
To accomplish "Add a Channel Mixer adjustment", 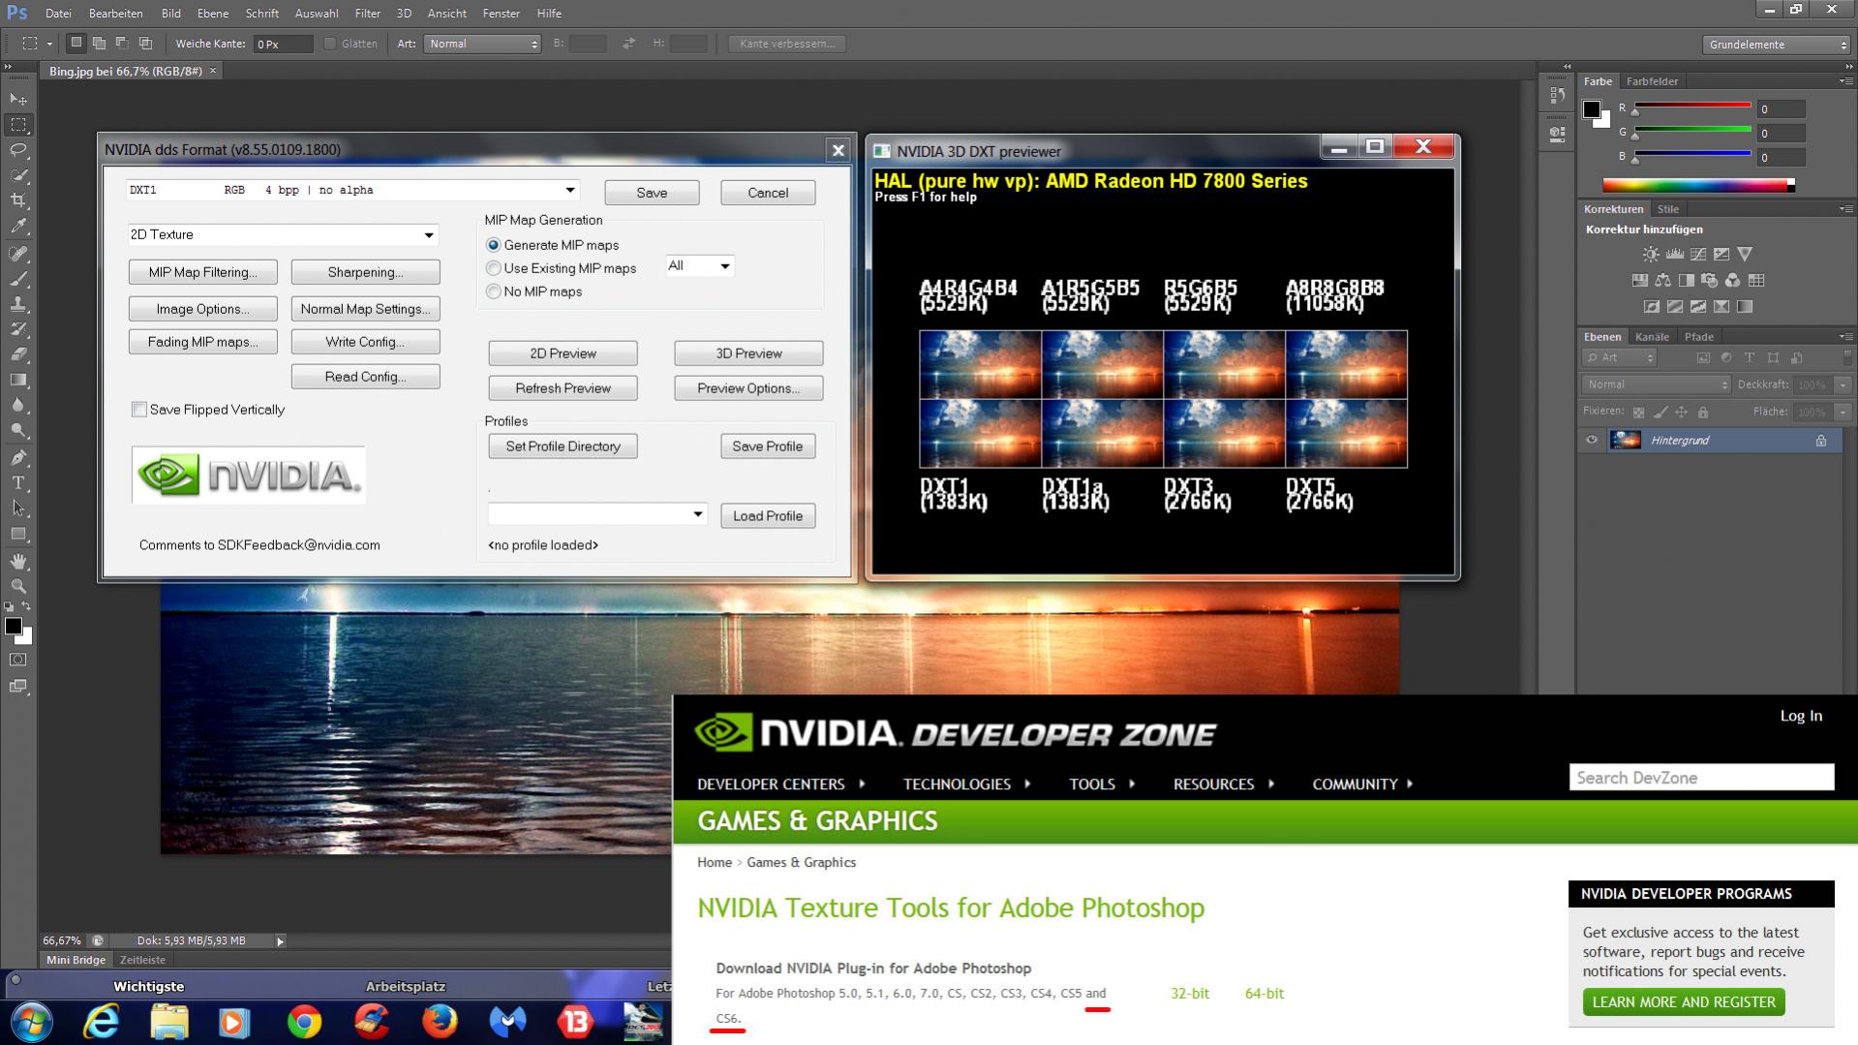I will coord(1732,280).
